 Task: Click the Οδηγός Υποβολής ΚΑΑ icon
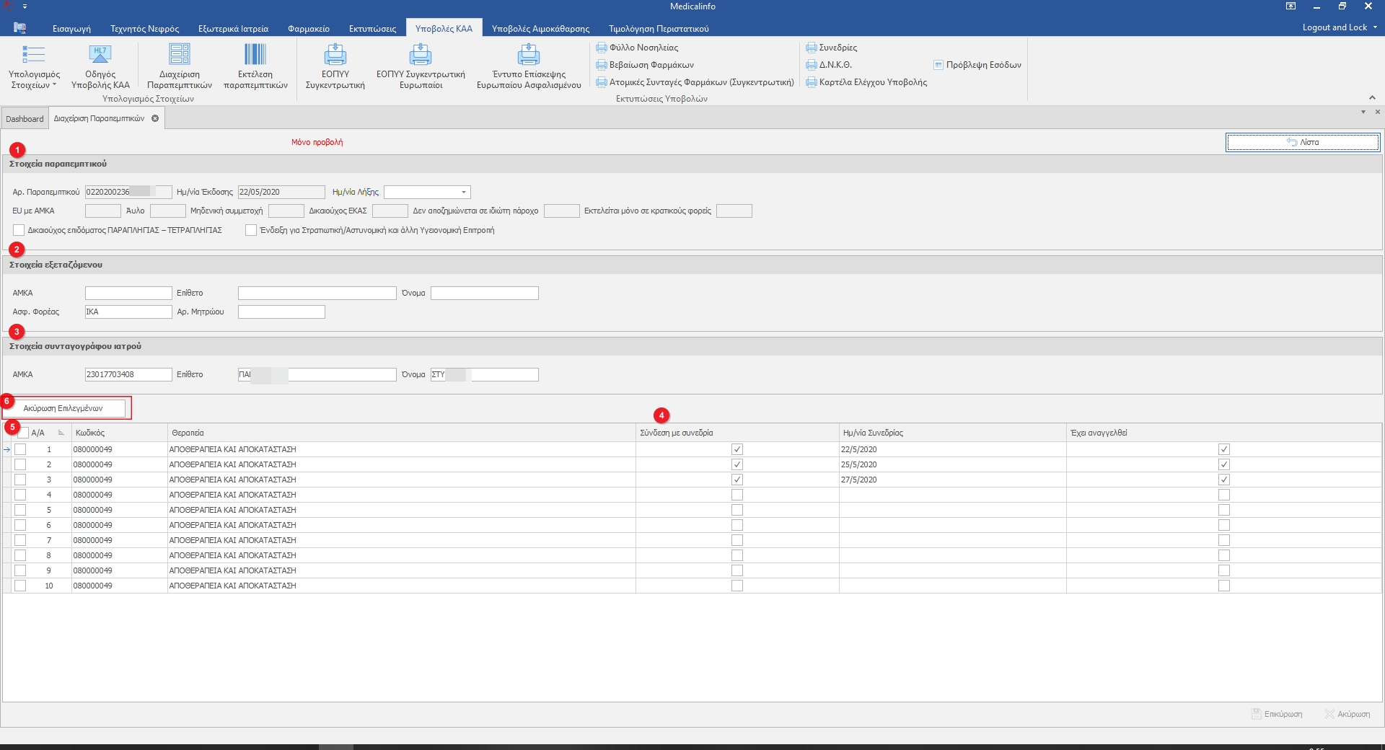coord(100,56)
